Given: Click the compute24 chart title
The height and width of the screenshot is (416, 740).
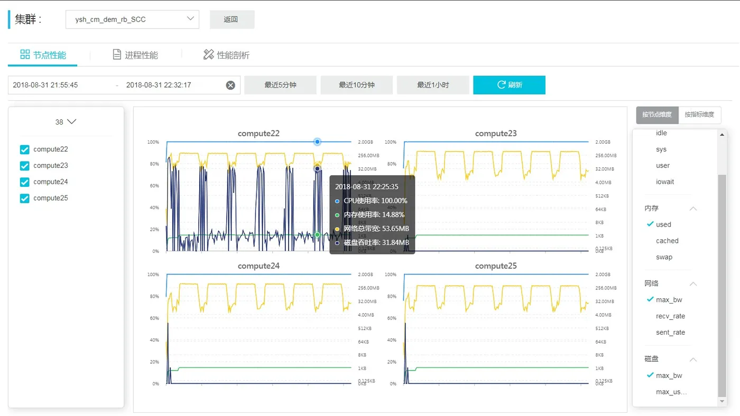Looking at the screenshot, I should point(258,266).
